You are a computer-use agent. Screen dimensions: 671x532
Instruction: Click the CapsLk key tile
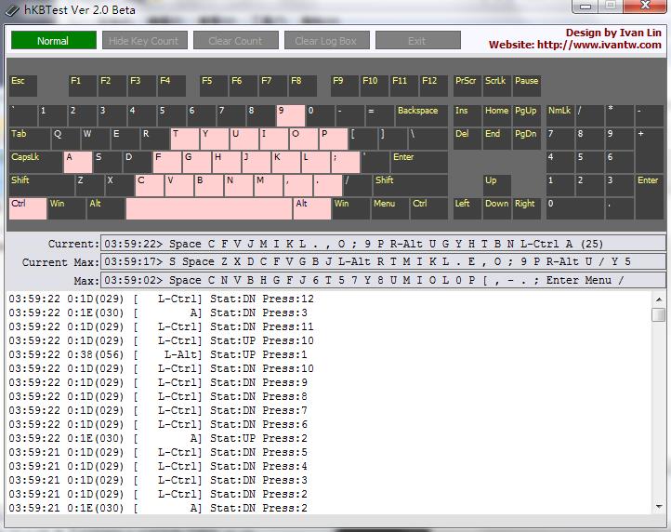35,162
